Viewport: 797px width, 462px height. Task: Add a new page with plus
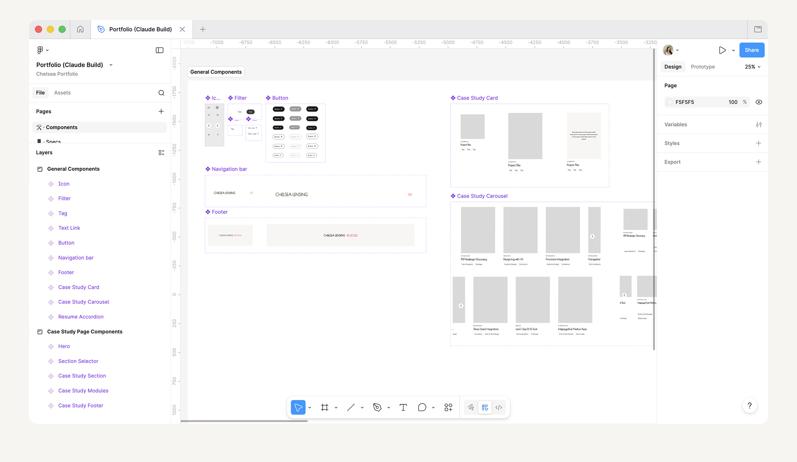pyautogui.click(x=161, y=111)
